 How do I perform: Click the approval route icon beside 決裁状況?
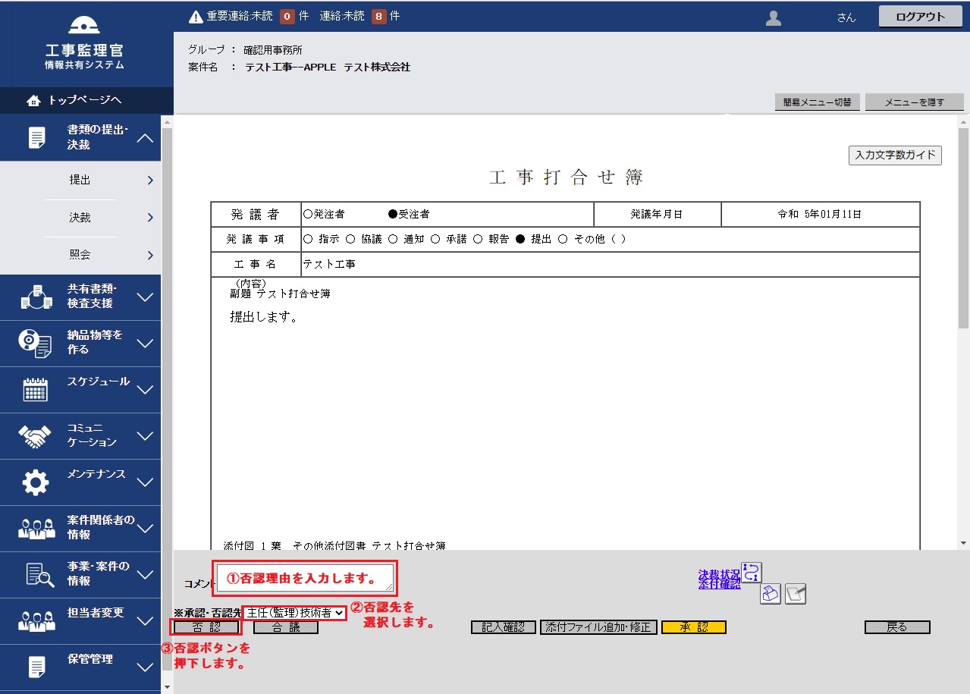(751, 573)
